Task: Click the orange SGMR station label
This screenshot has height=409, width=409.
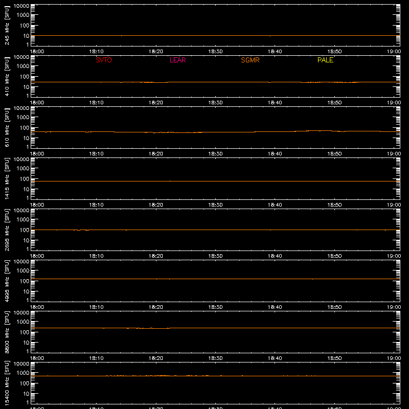Action: [x=250, y=60]
